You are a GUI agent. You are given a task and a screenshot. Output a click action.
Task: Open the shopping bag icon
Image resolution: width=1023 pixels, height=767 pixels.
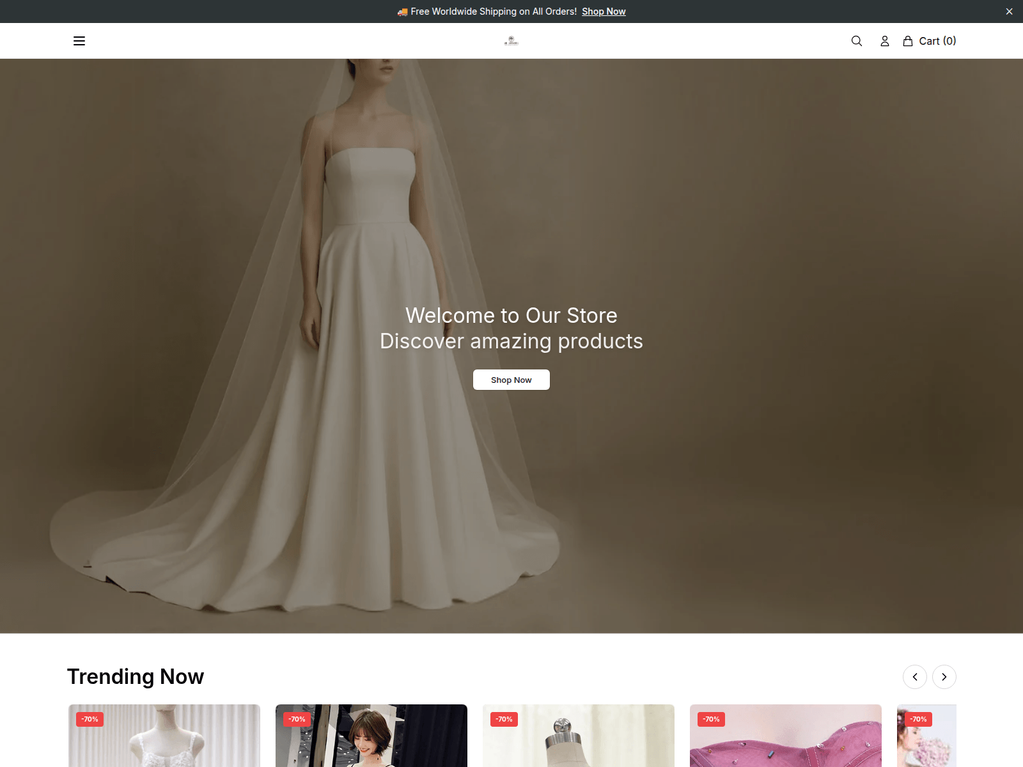(908, 41)
